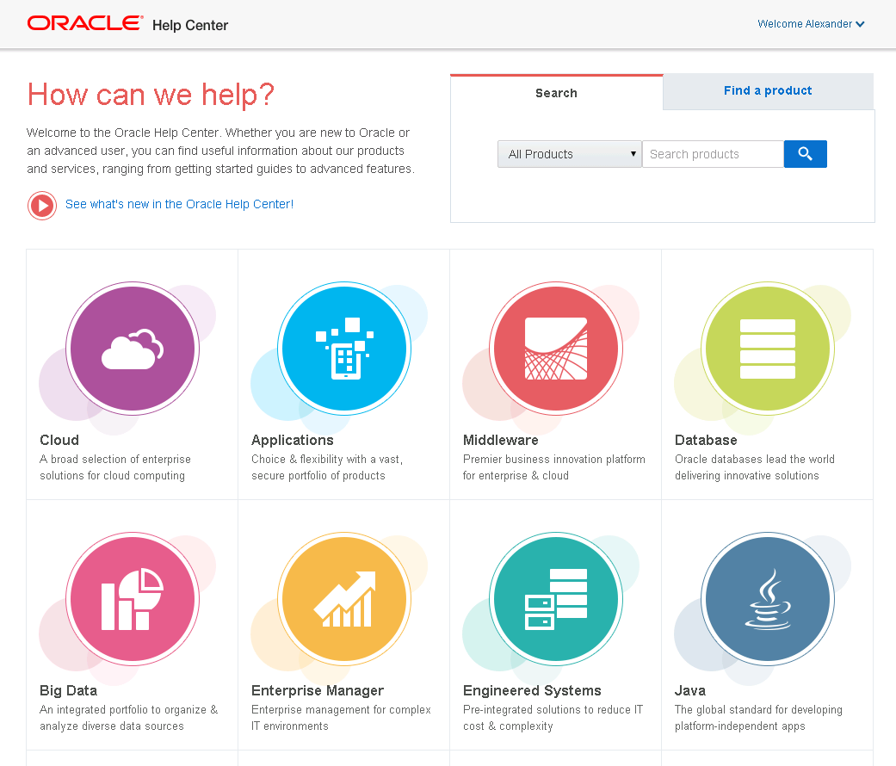Viewport: 896px width, 766px height.
Task: Click the Java coffee cup icon
Action: click(x=767, y=598)
